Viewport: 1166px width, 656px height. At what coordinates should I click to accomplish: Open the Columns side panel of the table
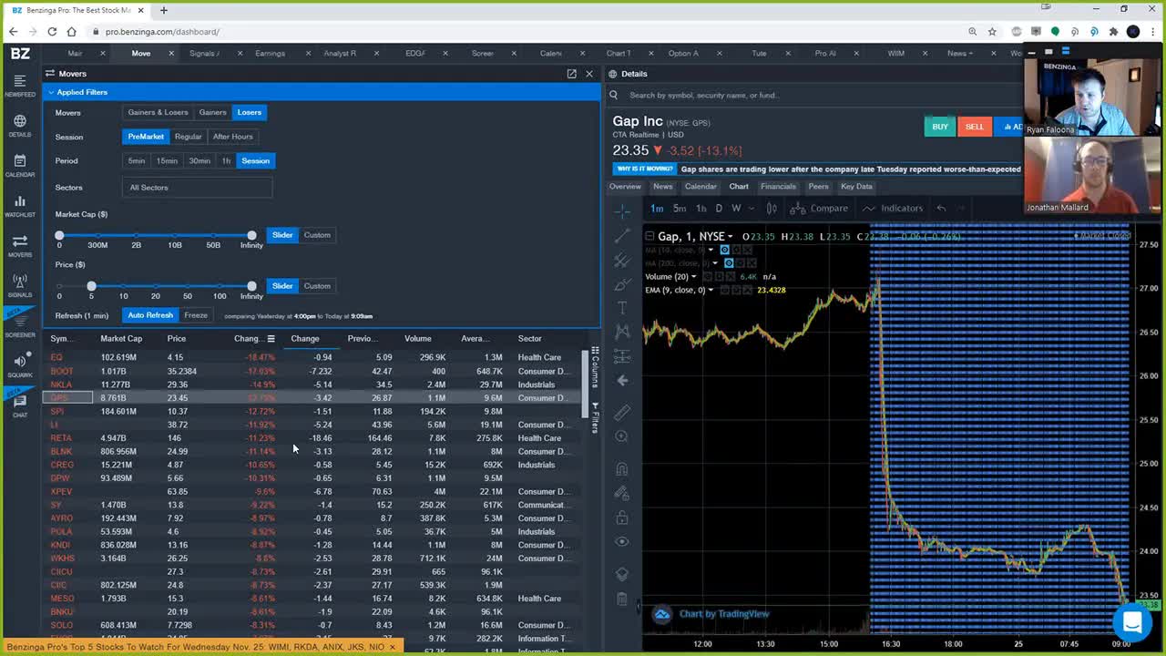pos(595,367)
